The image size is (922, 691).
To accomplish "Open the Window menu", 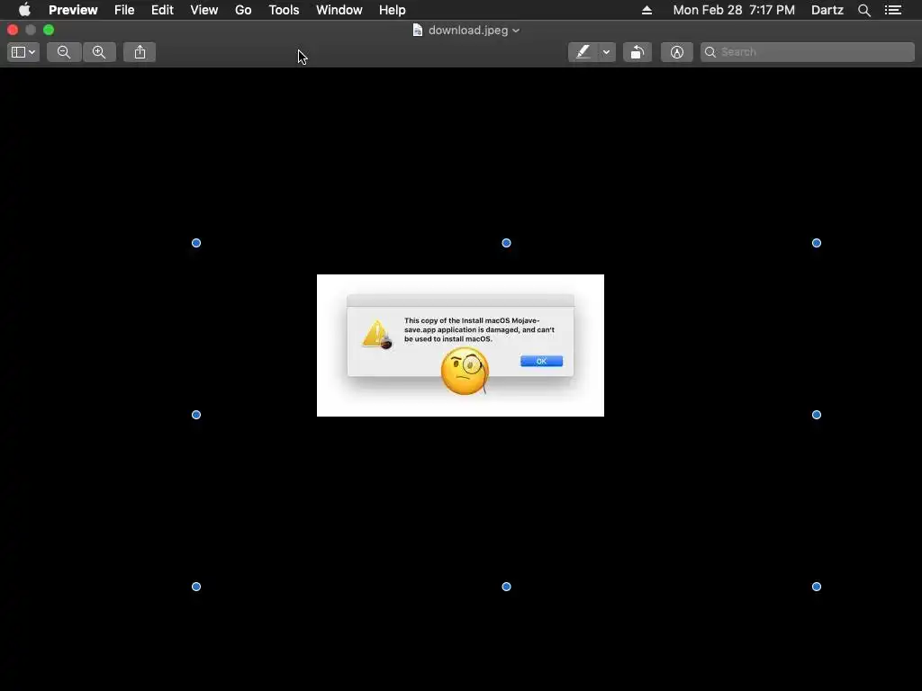I will pyautogui.click(x=339, y=10).
